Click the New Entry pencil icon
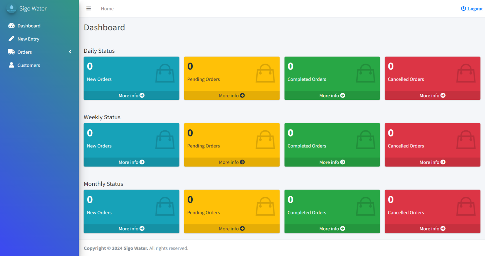The height and width of the screenshot is (256, 485). click(11, 39)
